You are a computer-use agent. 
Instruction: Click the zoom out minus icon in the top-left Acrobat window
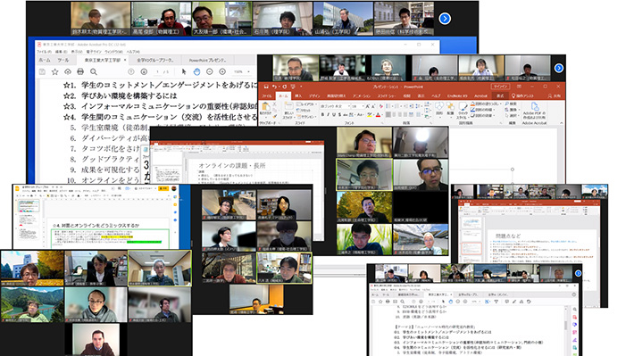[210, 71]
